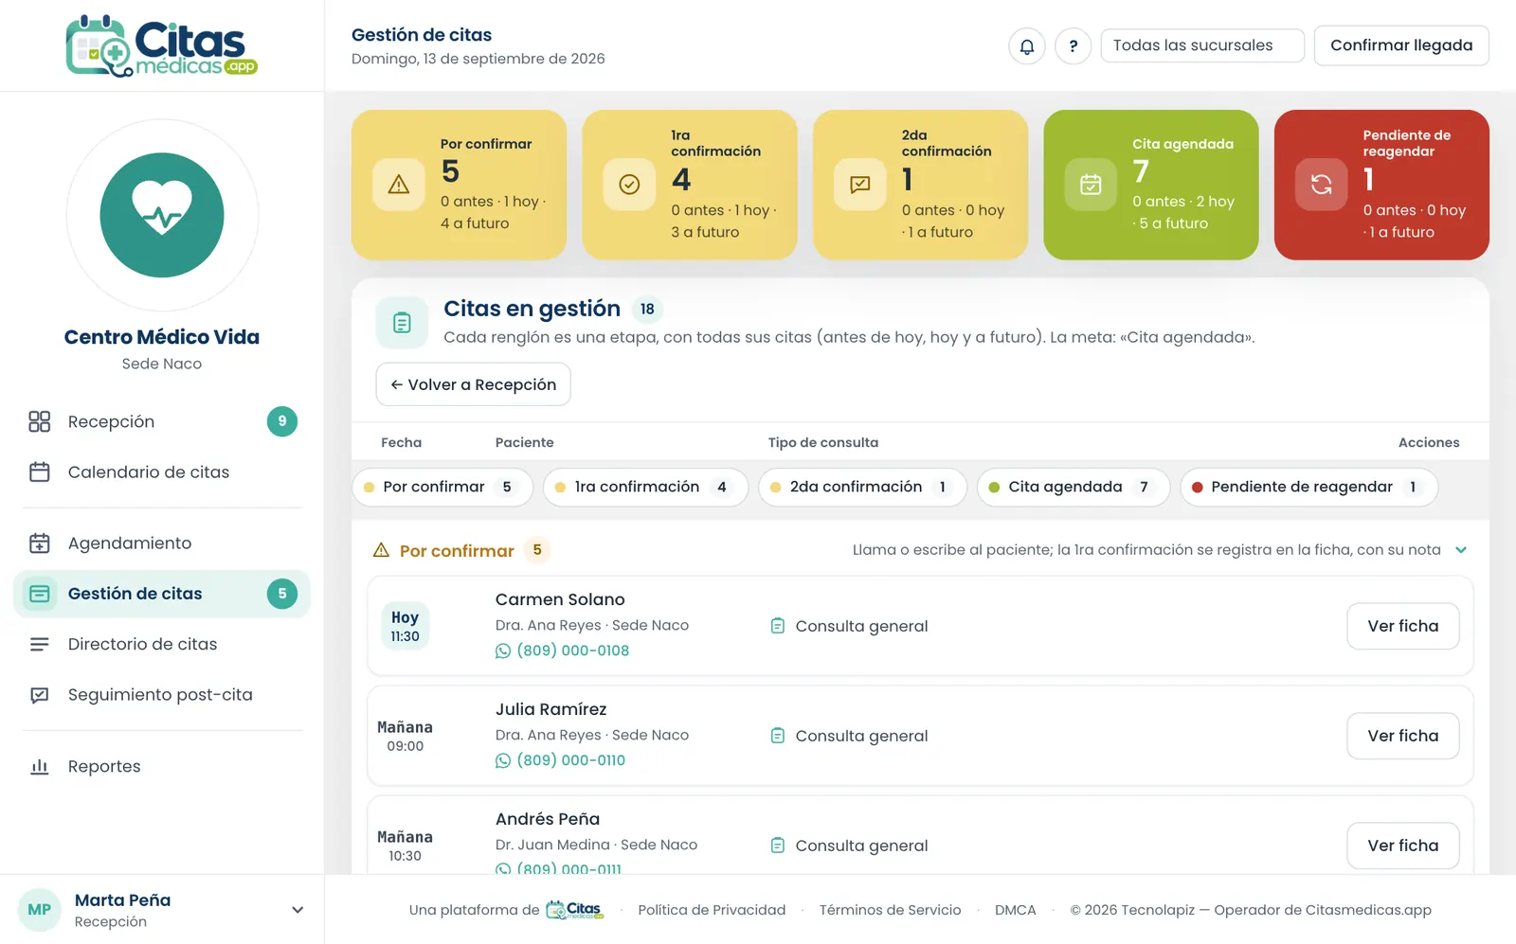Click the Agendamiento calendar-plus icon
This screenshot has width=1516, height=944.
pyautogui.click(x=40, y=543)
